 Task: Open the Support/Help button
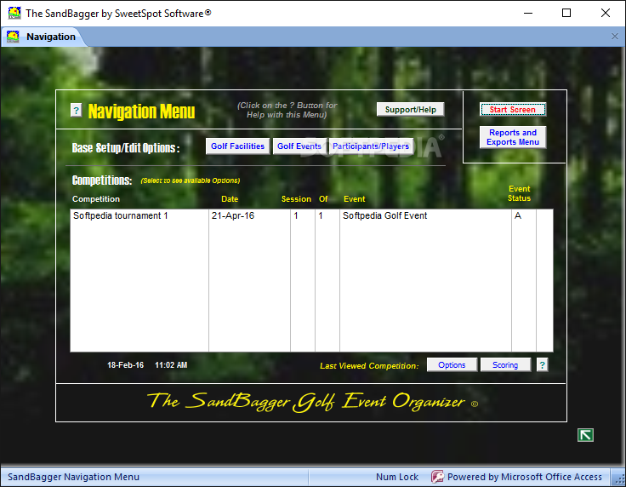coord(411,110)
